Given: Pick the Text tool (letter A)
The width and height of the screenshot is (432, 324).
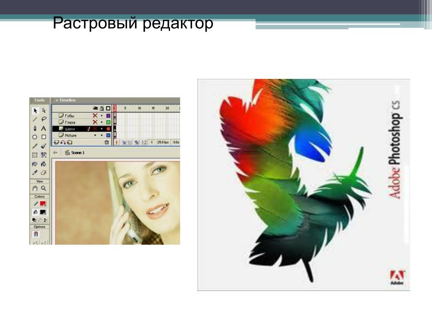Looking at the screenshot, I should 43,128.
